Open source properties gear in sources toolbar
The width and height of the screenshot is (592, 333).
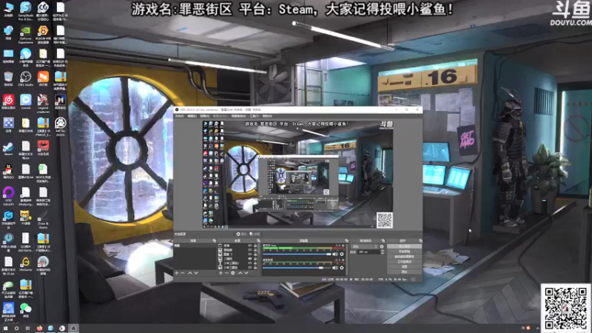pyautogui.click(x=233, y=273)
